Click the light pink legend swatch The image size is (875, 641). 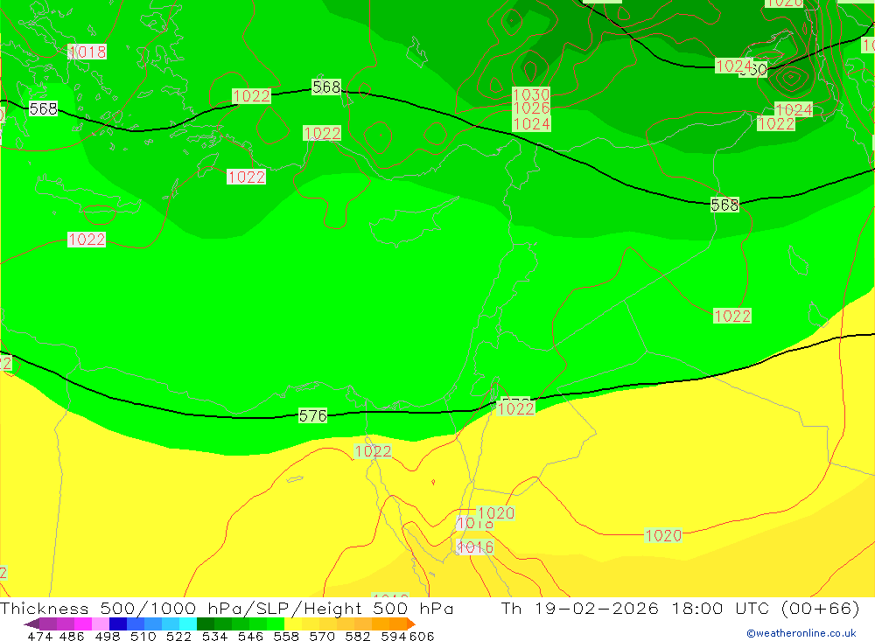click(x=101, y=624)
